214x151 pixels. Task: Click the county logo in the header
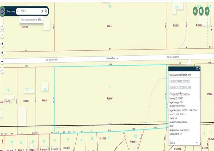point(2,11)
